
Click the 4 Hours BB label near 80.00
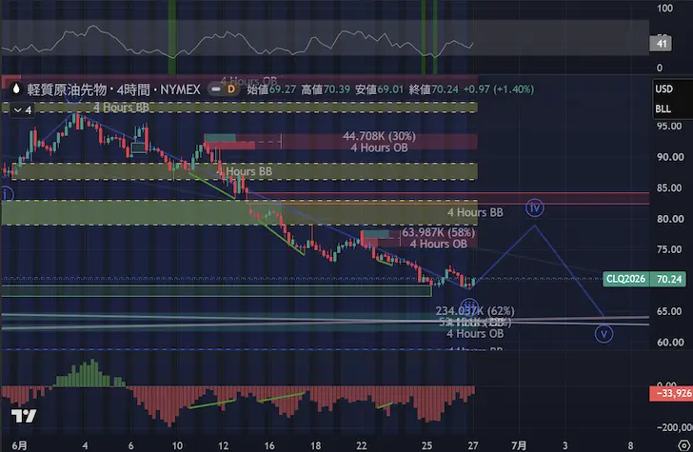(x=475, y=212)
